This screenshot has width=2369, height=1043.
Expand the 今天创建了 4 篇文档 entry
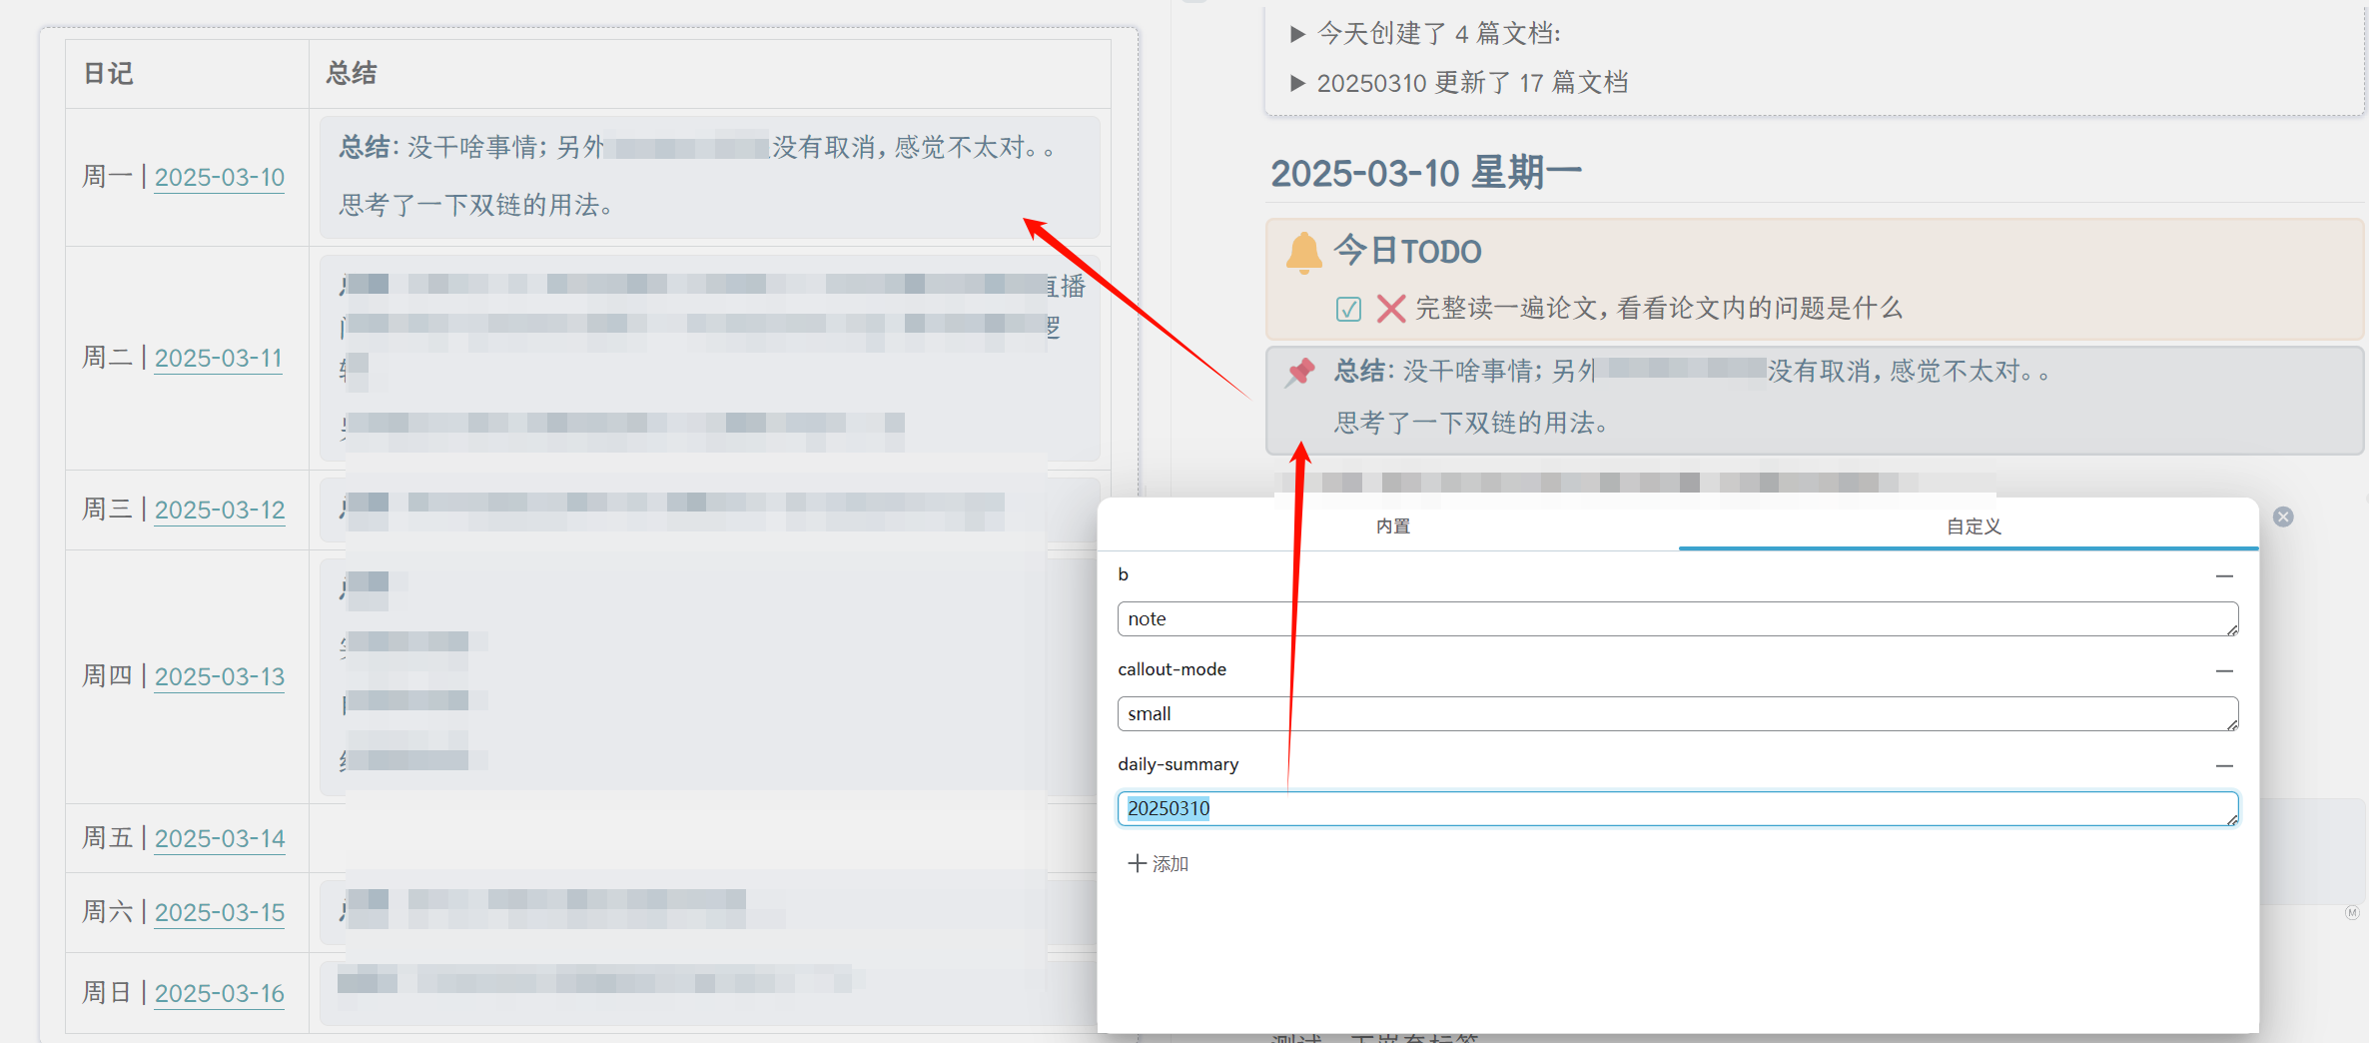(x=1297, y=33)
